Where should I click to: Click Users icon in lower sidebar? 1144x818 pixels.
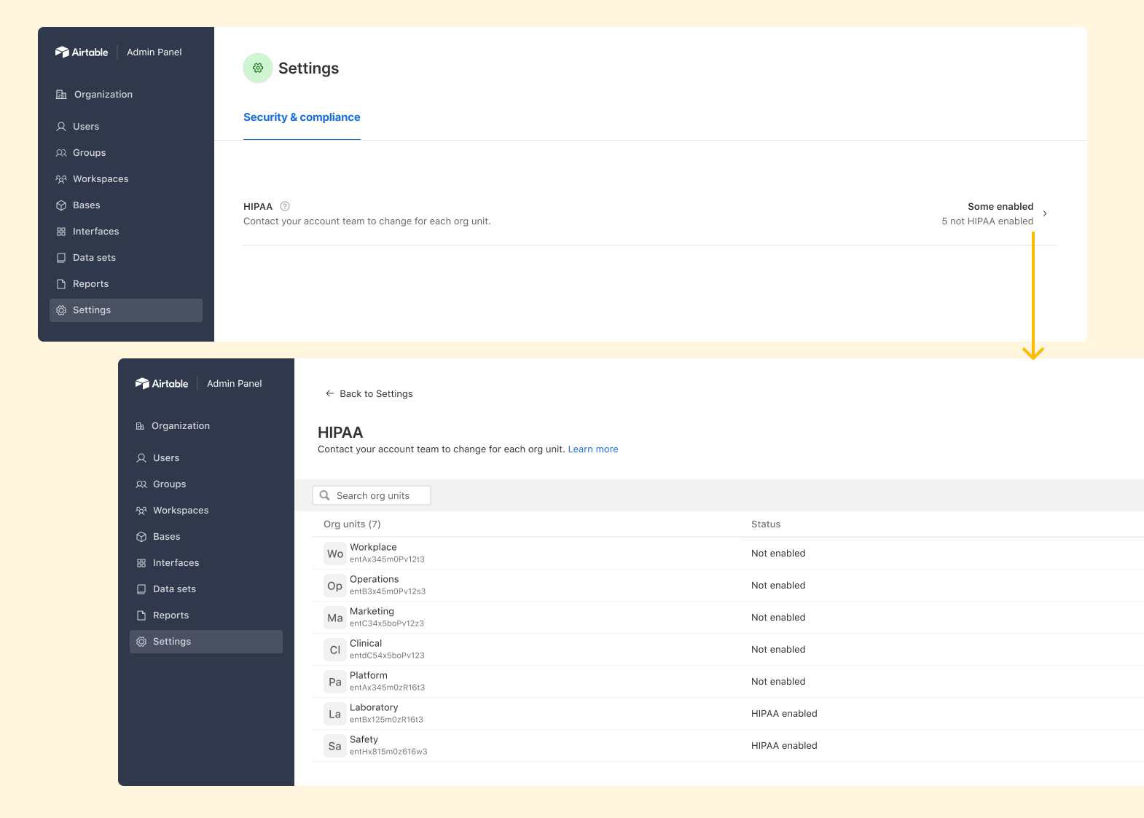[x=141, y=458]
